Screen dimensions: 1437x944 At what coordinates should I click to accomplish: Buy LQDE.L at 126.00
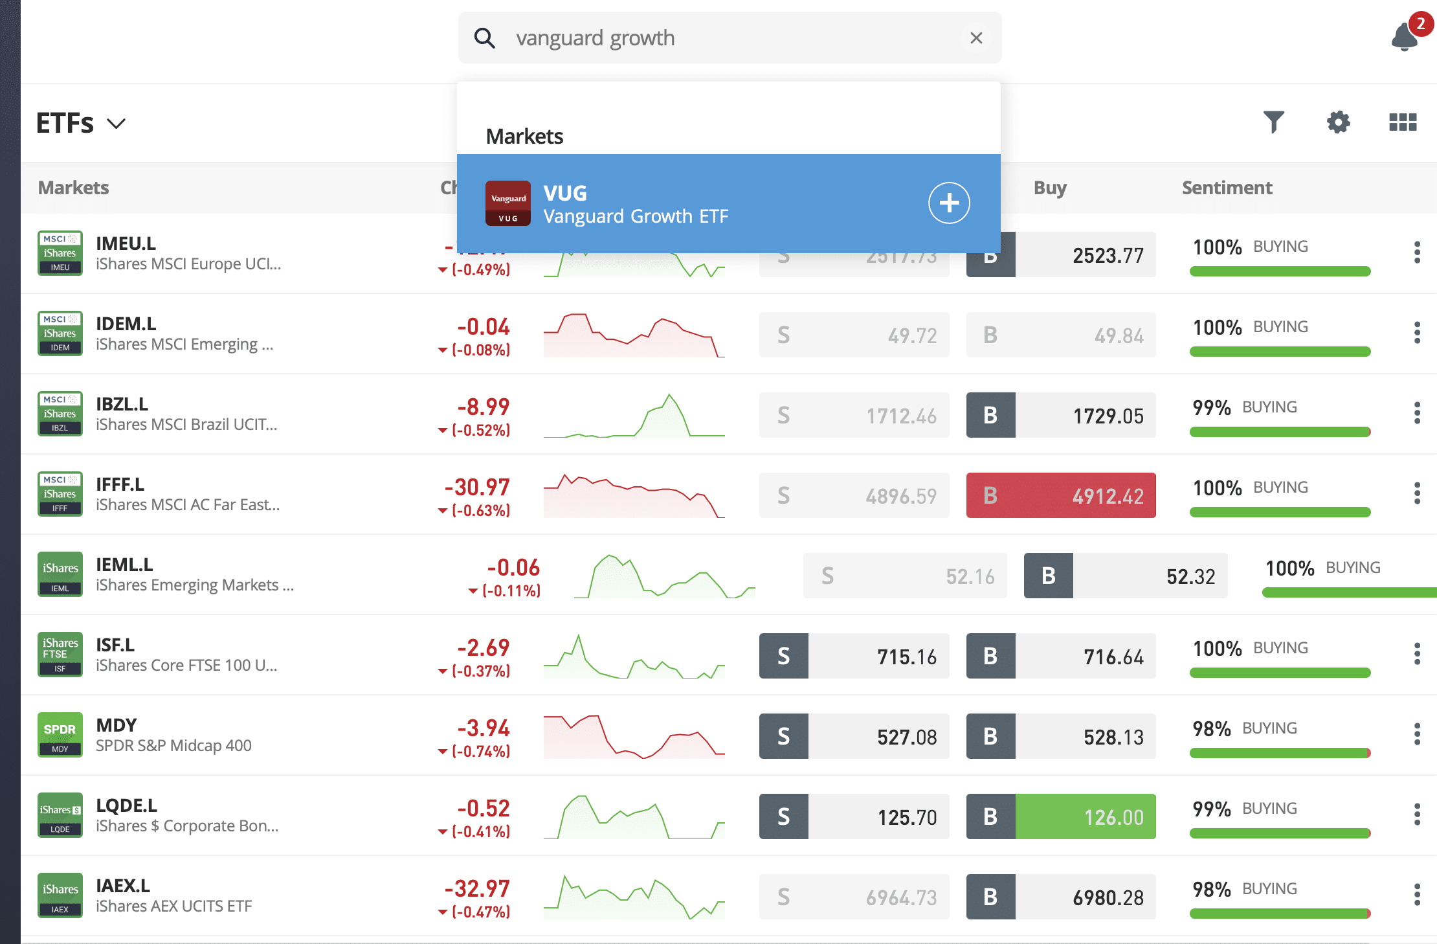pos(1061,816)
